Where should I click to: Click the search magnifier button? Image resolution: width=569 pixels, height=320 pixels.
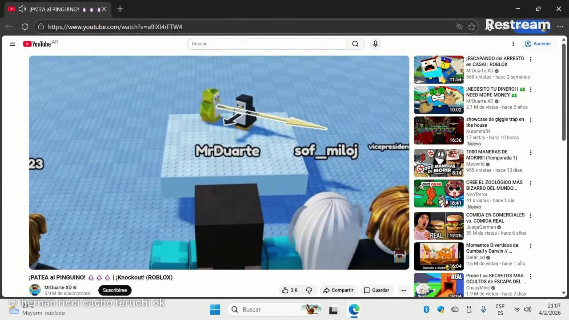pos(355,44)
